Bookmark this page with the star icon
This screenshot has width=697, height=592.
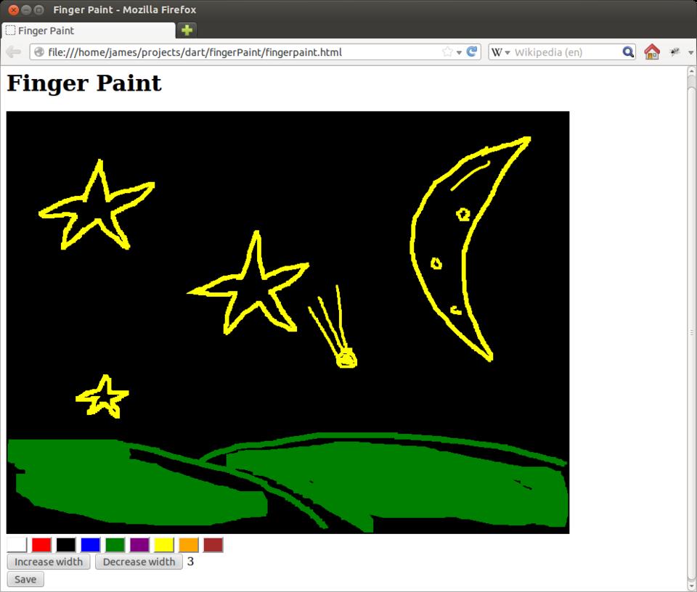click(x=447, y=52)
